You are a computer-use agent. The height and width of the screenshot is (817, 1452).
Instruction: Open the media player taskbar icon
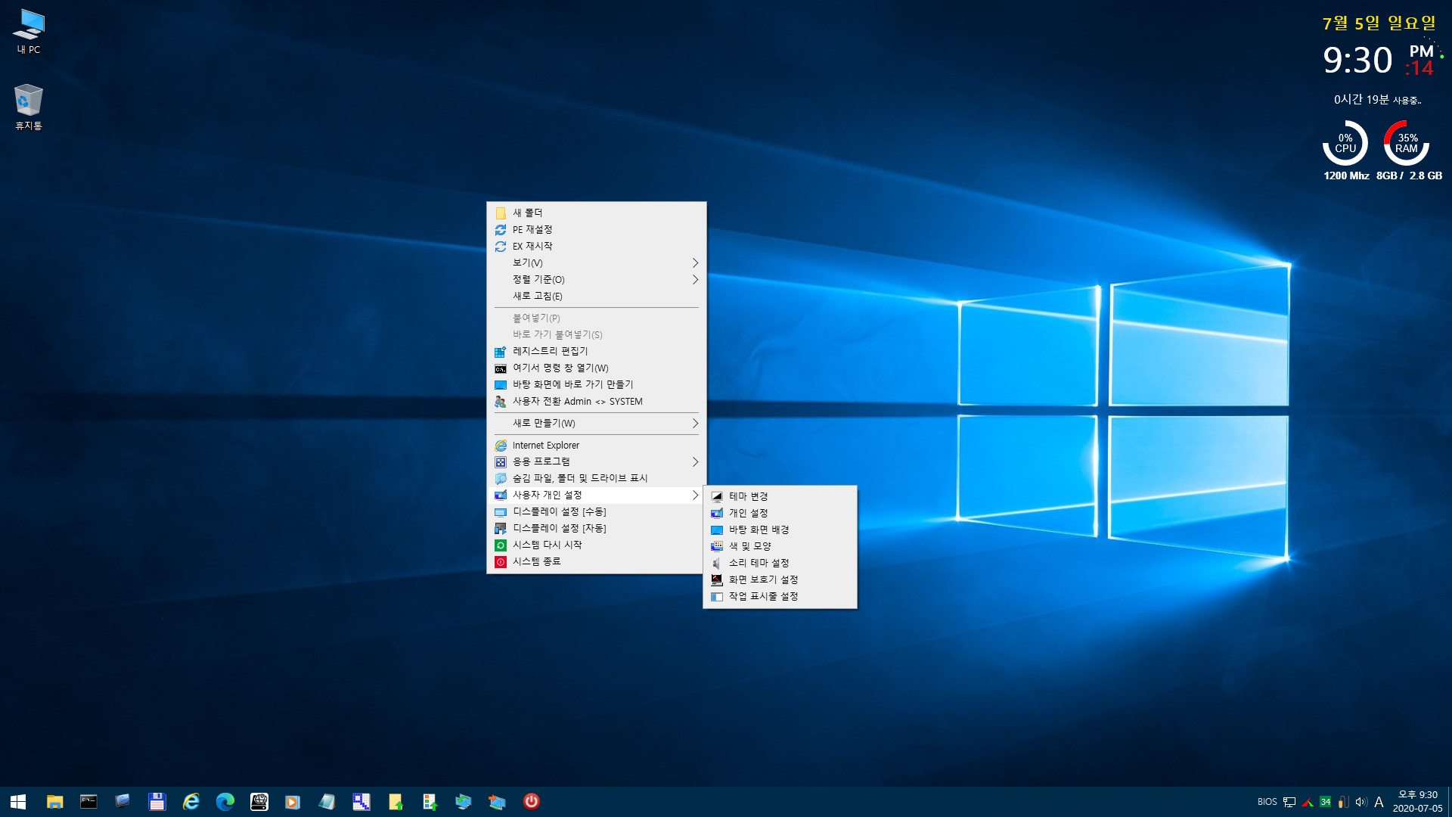(293, 801)
